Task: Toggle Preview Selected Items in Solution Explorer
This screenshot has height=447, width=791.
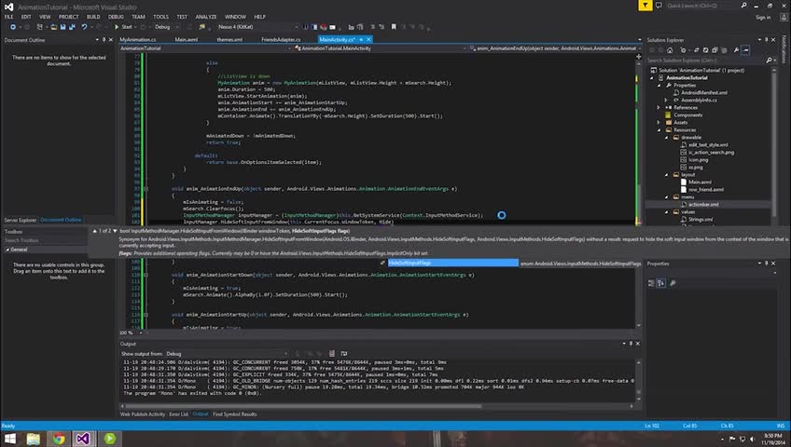Action: click(x=745, y=50)
